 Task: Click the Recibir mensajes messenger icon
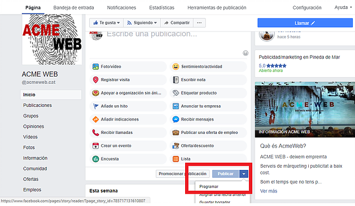click(176, 119)
